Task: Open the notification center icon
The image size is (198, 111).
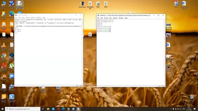Action: click(195, 109)
